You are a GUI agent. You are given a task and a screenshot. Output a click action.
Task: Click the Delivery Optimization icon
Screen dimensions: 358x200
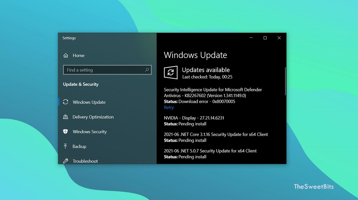coord(66,117)
